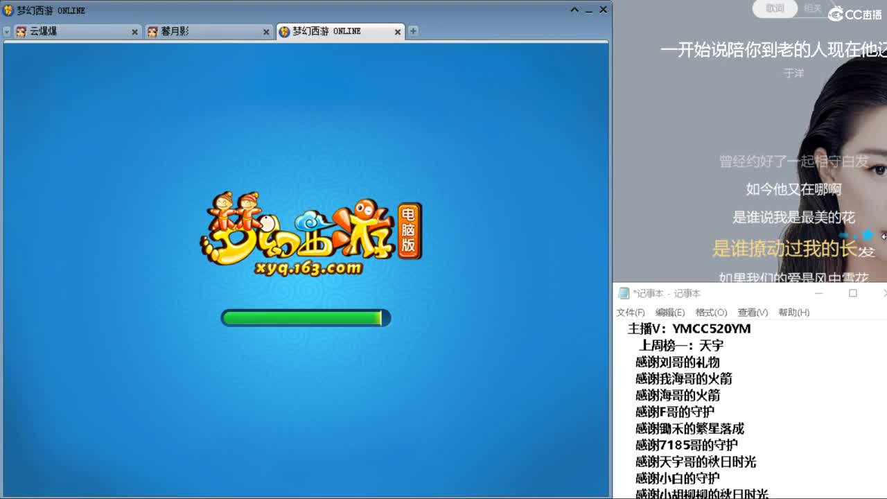Close the 梦幻西游 game window
Screen dimensions: 887x499
(603, 10)
